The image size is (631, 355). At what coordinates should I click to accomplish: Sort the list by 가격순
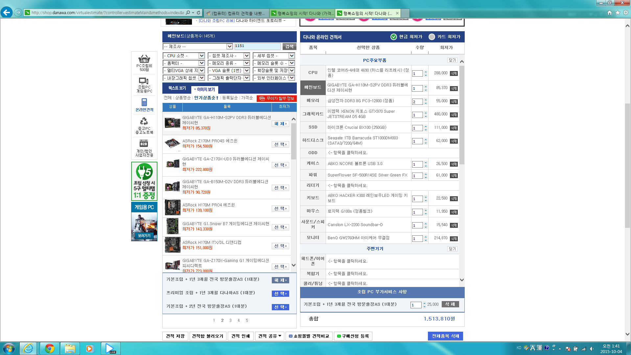point(247,98)
